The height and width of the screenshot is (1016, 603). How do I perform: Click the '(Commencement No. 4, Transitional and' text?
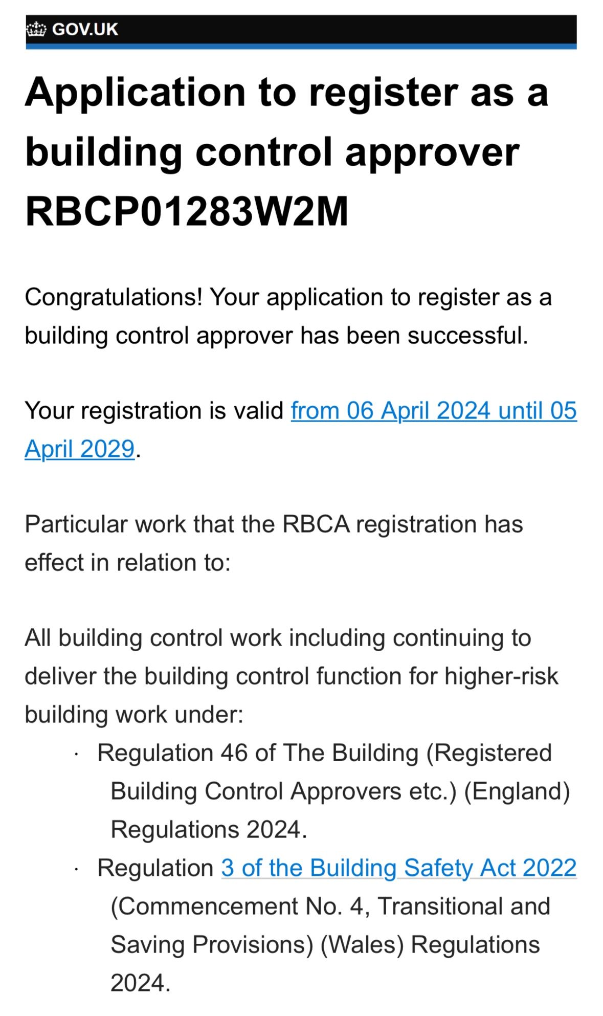click(330, 907)
